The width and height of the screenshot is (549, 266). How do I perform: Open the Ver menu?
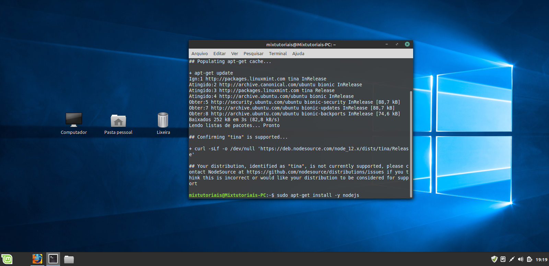[x=235, y=53]
